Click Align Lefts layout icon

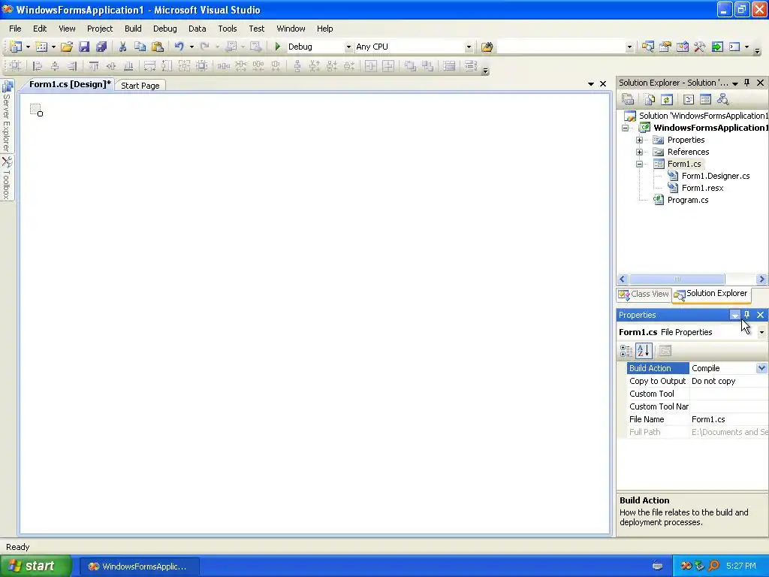[x=38, y=66]
